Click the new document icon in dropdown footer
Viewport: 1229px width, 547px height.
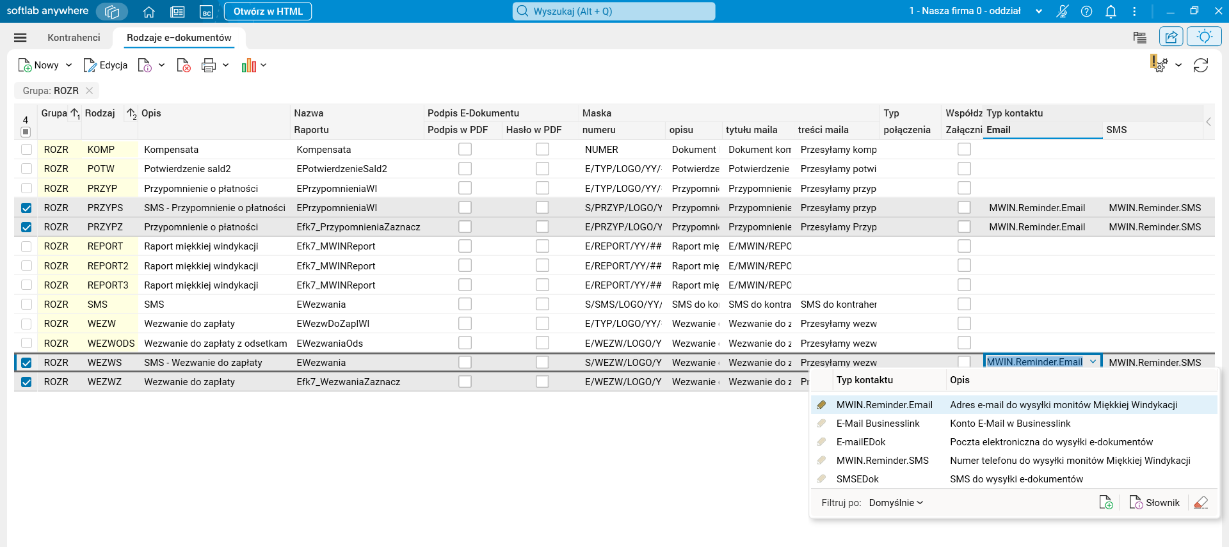pos(1106,503)
